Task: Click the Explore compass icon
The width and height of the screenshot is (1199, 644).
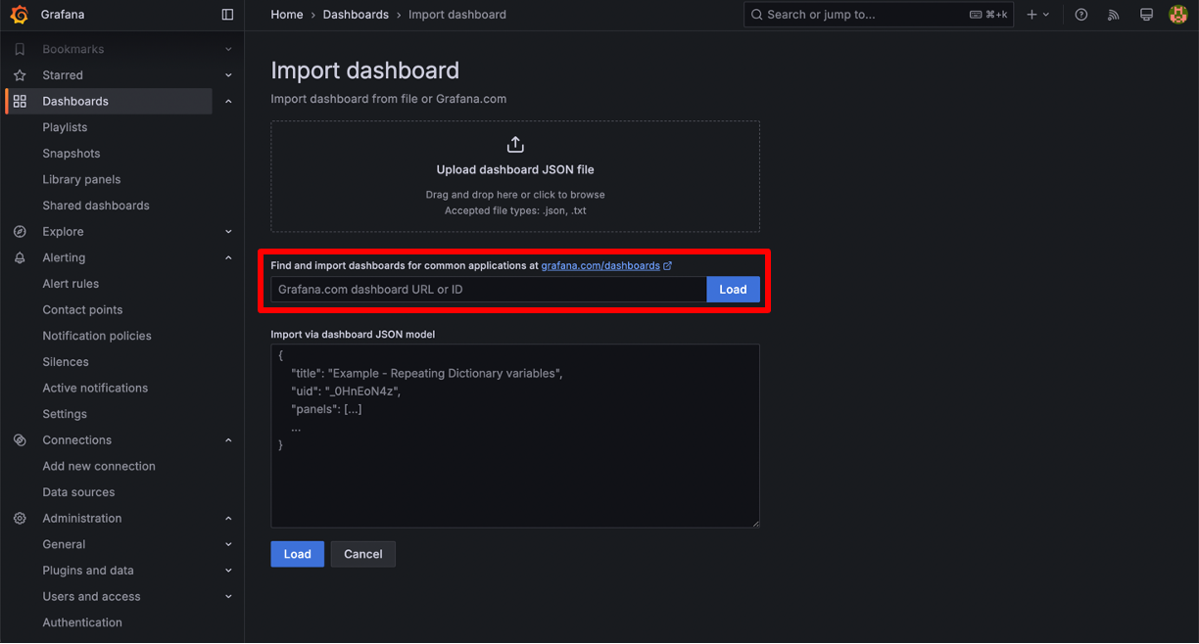Action: (x=20, y=232)
